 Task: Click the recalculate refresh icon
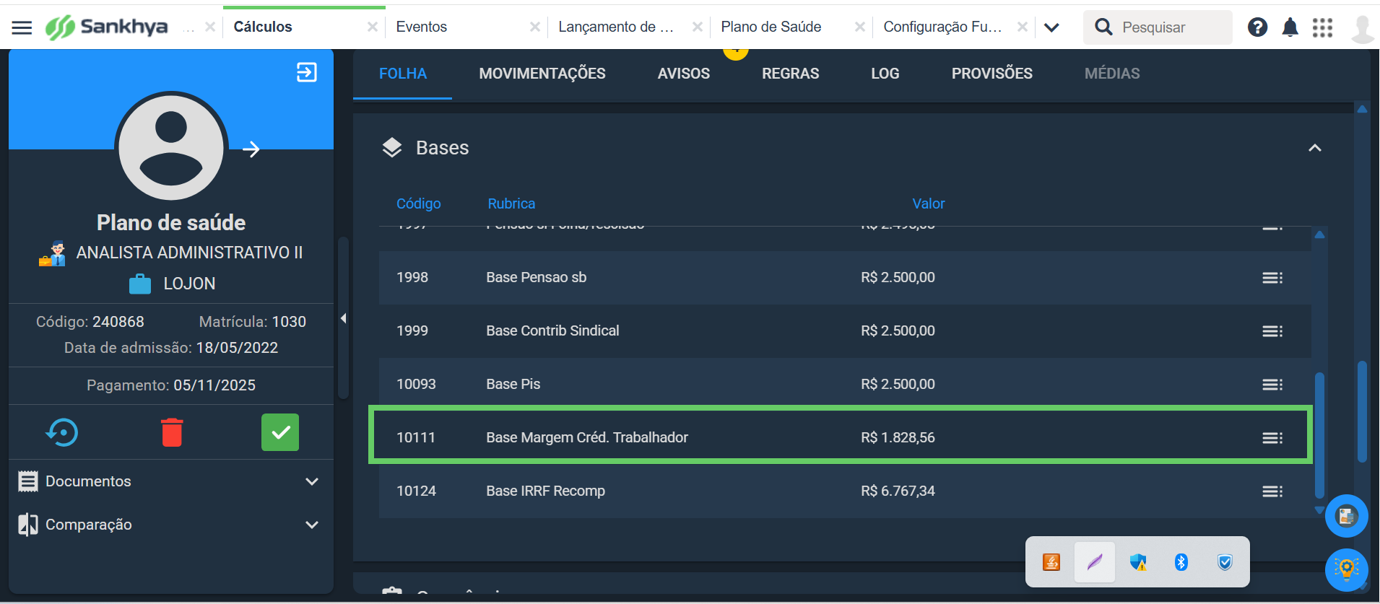pyautogui.click(x=62, y=432)
